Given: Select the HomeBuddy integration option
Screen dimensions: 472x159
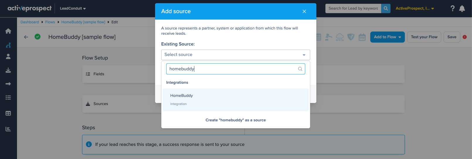Looking at the screenshot, I should [236, 99].
